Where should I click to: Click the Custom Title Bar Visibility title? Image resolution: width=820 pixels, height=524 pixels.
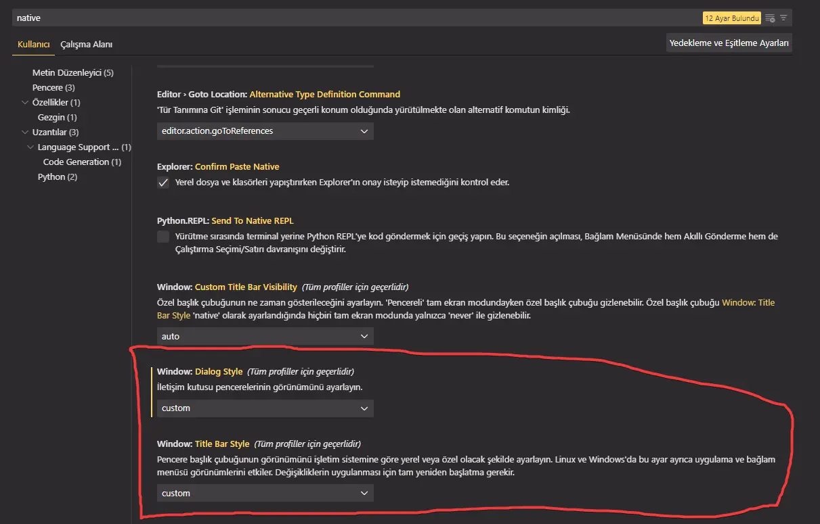[246, 287]
